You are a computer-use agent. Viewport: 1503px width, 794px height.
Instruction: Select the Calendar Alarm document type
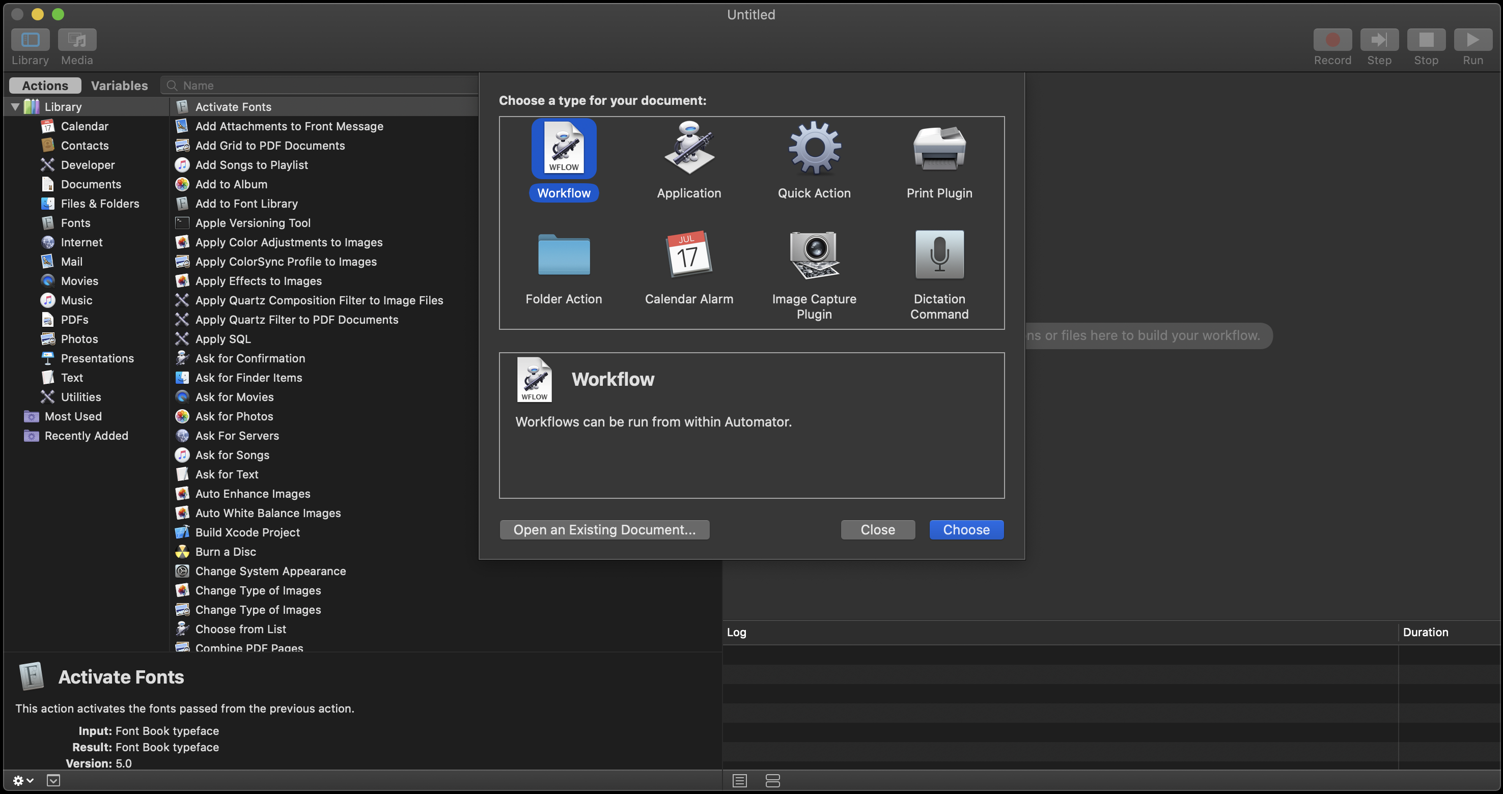(688, 255)
